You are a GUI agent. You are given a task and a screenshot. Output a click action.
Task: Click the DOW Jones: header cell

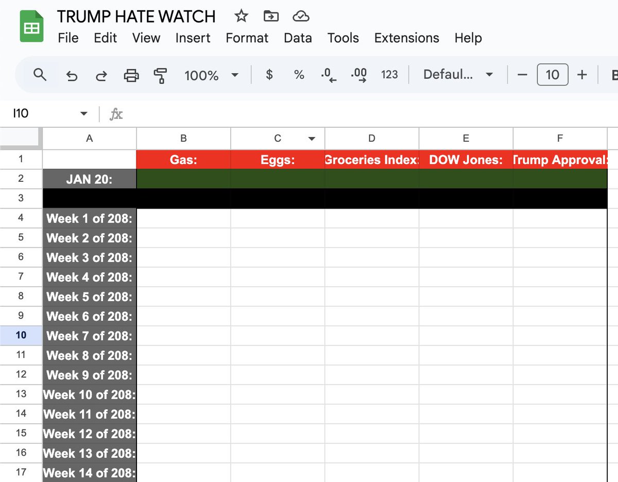point(466,159)
